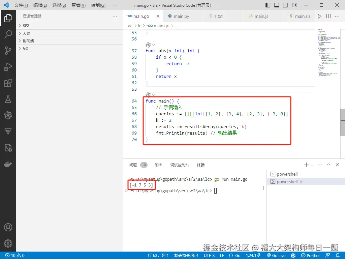Open 选择(S) menu
This screenshot has height=259, width=345.
click(59, 5)
